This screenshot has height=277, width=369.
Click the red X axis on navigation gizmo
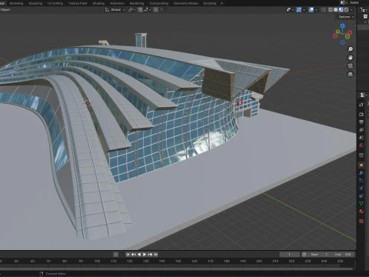click(x=350, y=32)
